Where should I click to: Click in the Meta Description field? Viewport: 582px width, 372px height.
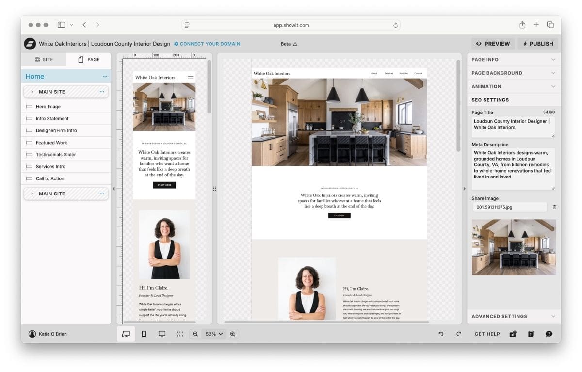click(x=514, y=169)
